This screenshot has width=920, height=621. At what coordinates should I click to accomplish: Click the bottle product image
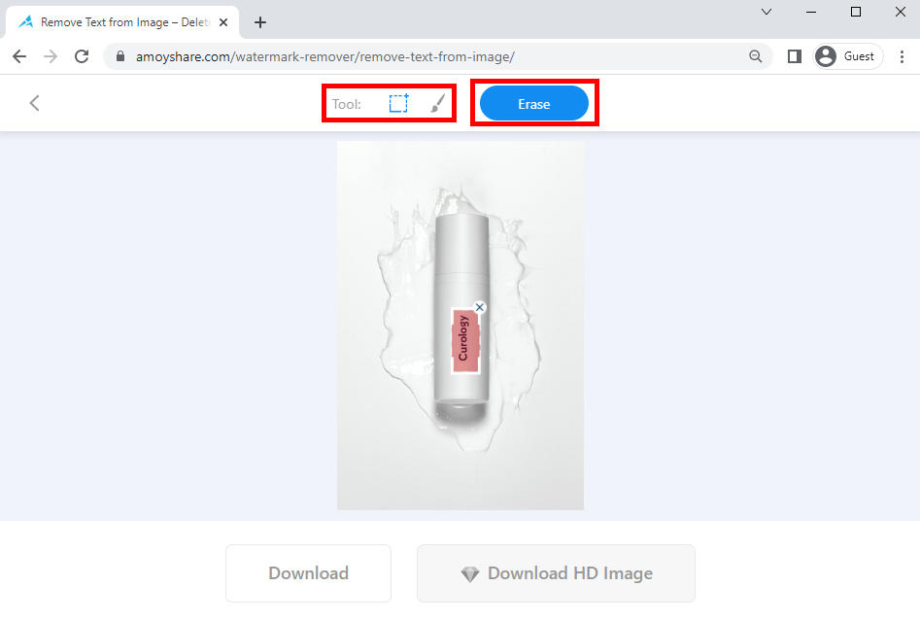[460, 326]
